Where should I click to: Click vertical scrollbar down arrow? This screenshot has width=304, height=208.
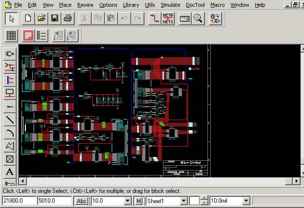click(303, 173)
